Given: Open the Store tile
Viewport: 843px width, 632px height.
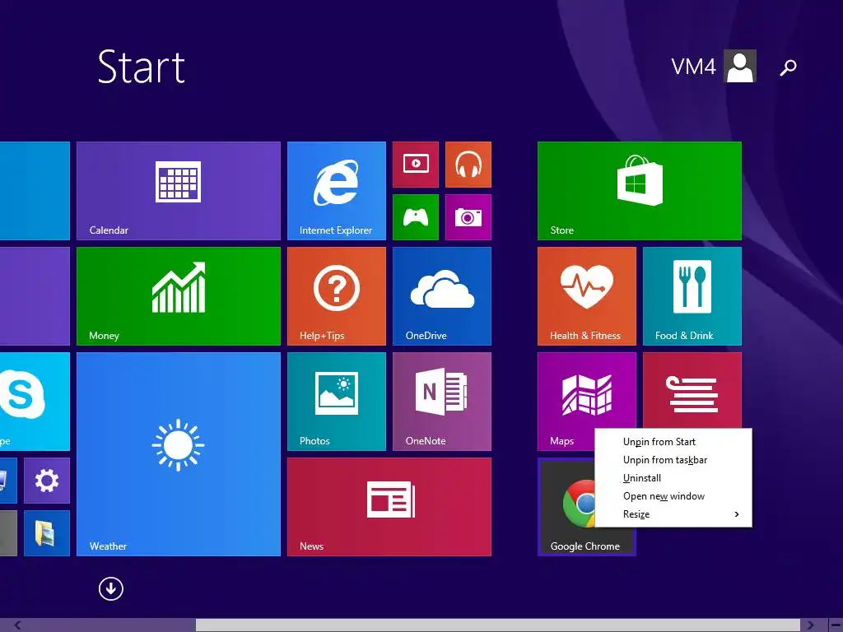Looking at the screenshot, I should (639, 191).
